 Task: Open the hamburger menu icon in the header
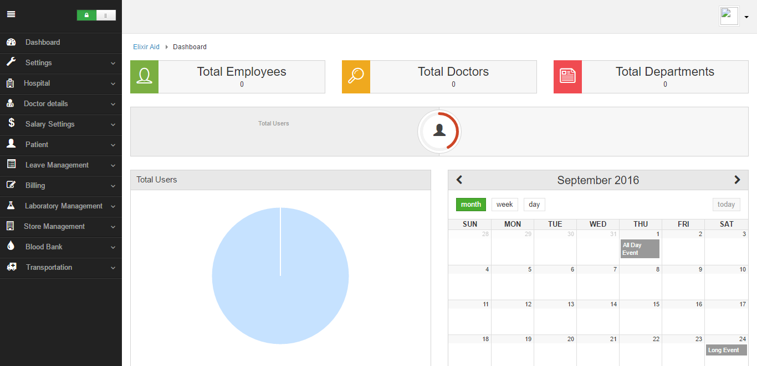11,14
